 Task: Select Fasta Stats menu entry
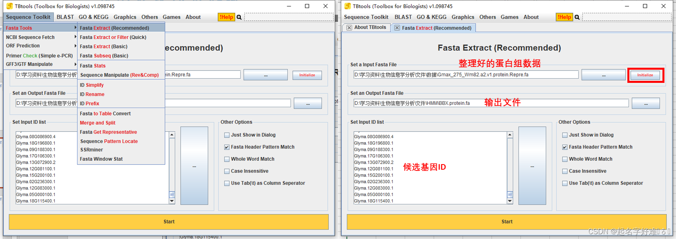tap(121, 66)
